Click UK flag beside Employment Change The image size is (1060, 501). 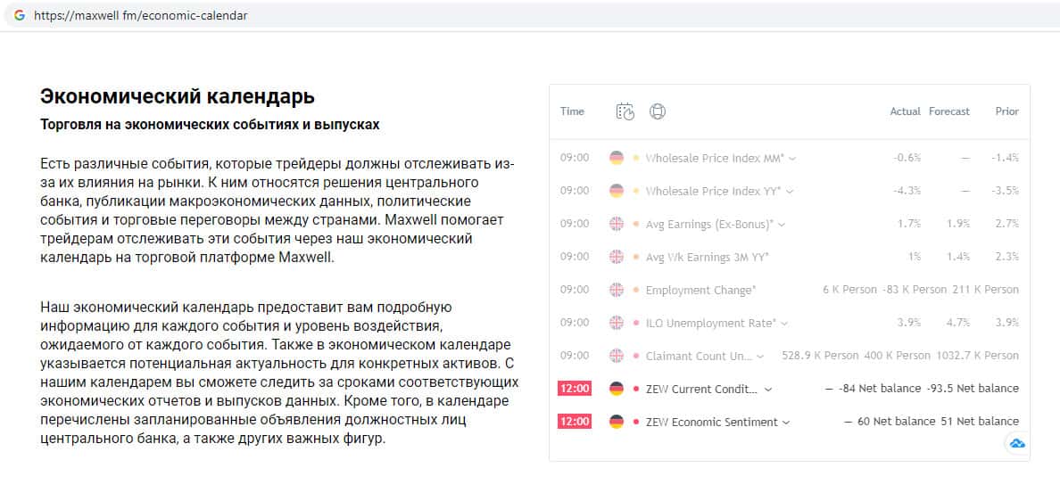click(616, 290)
